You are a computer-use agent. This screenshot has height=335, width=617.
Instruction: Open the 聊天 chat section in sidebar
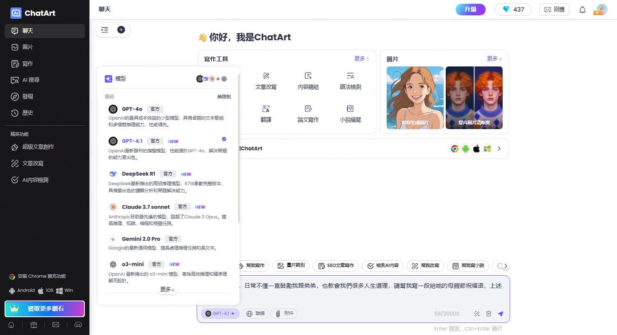point(44,31)
